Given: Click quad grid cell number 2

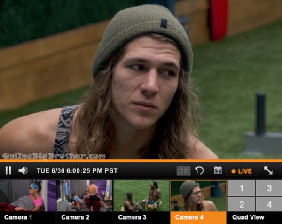Looking at the screenshot, I should click(242, 204).
